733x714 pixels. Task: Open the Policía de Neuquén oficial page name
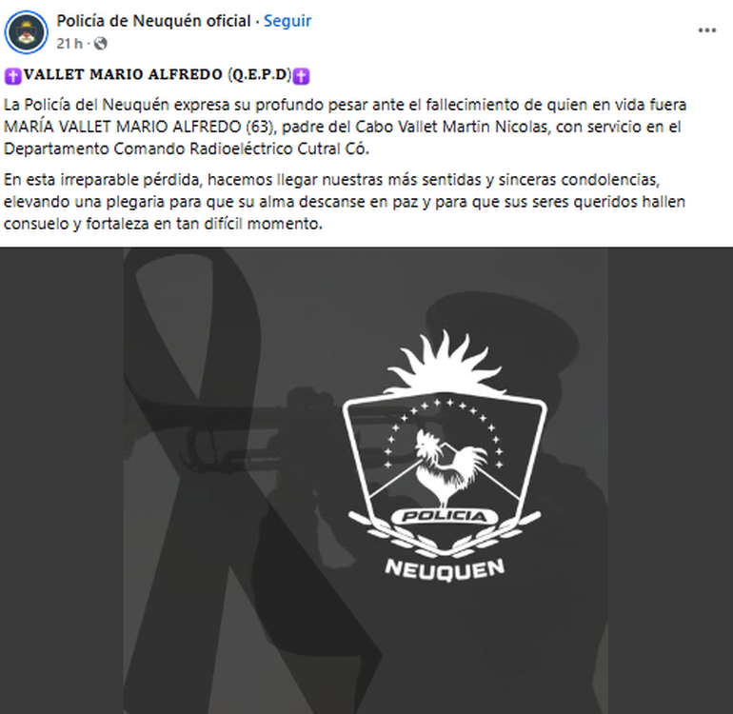point(154,21)
